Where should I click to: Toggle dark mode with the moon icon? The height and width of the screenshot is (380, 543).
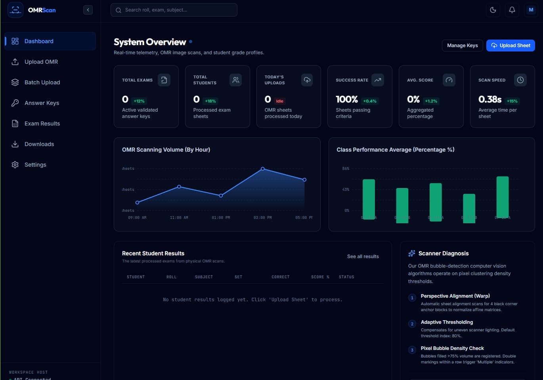pyautogui.click(x=493, y=10)
